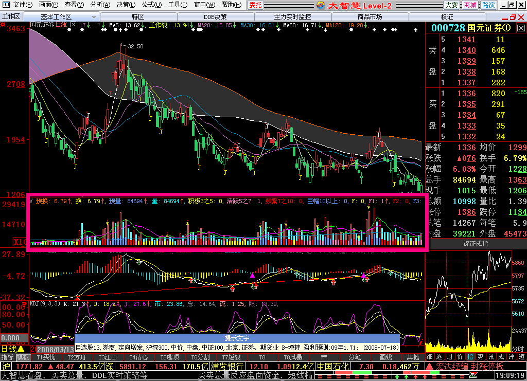Click the 日线 period label
This screenshot has height=381, width=527.
[9, 349]
